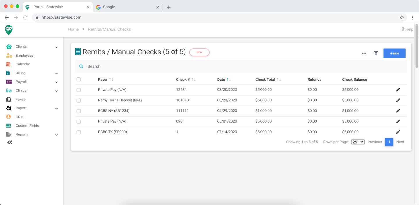
Task: Click the Employees people icon
Action: coord(9,55)
